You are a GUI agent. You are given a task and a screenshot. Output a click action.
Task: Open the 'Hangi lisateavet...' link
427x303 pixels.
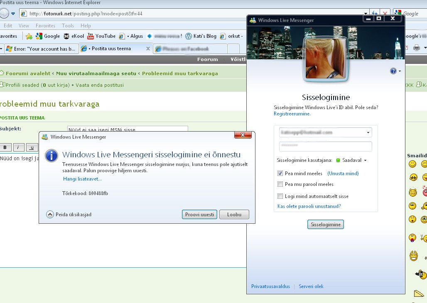click(x=82, y=179)
